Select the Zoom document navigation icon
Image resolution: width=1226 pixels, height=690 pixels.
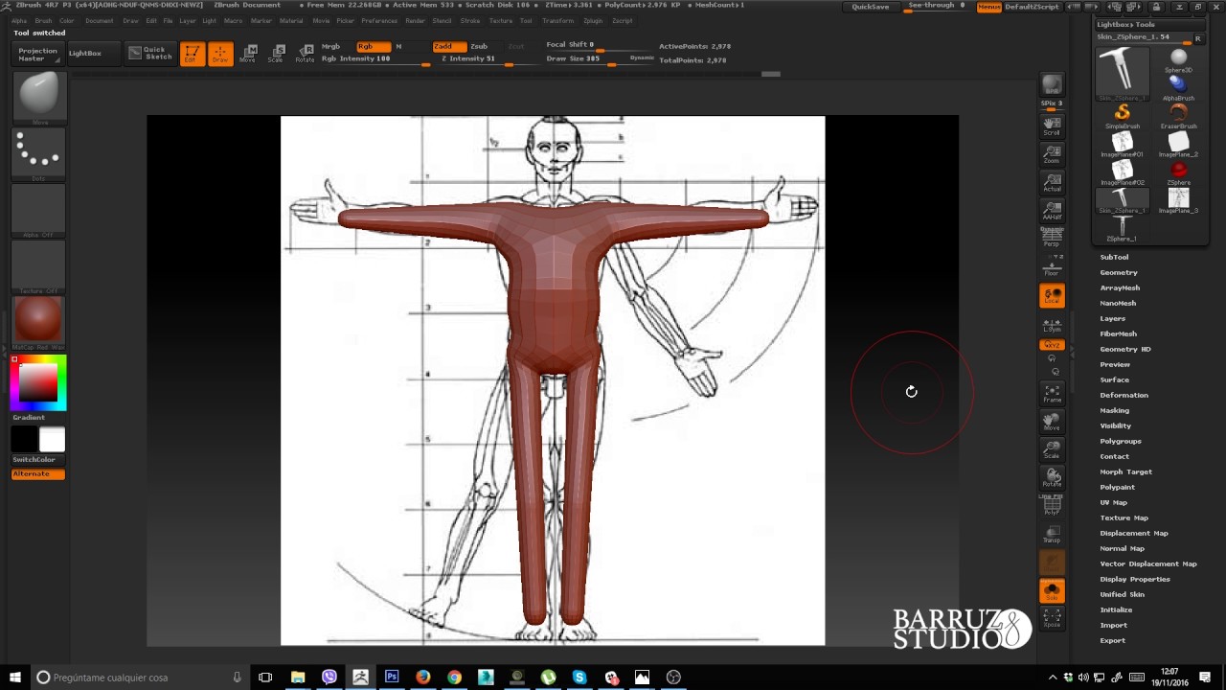click(1052, 154)
